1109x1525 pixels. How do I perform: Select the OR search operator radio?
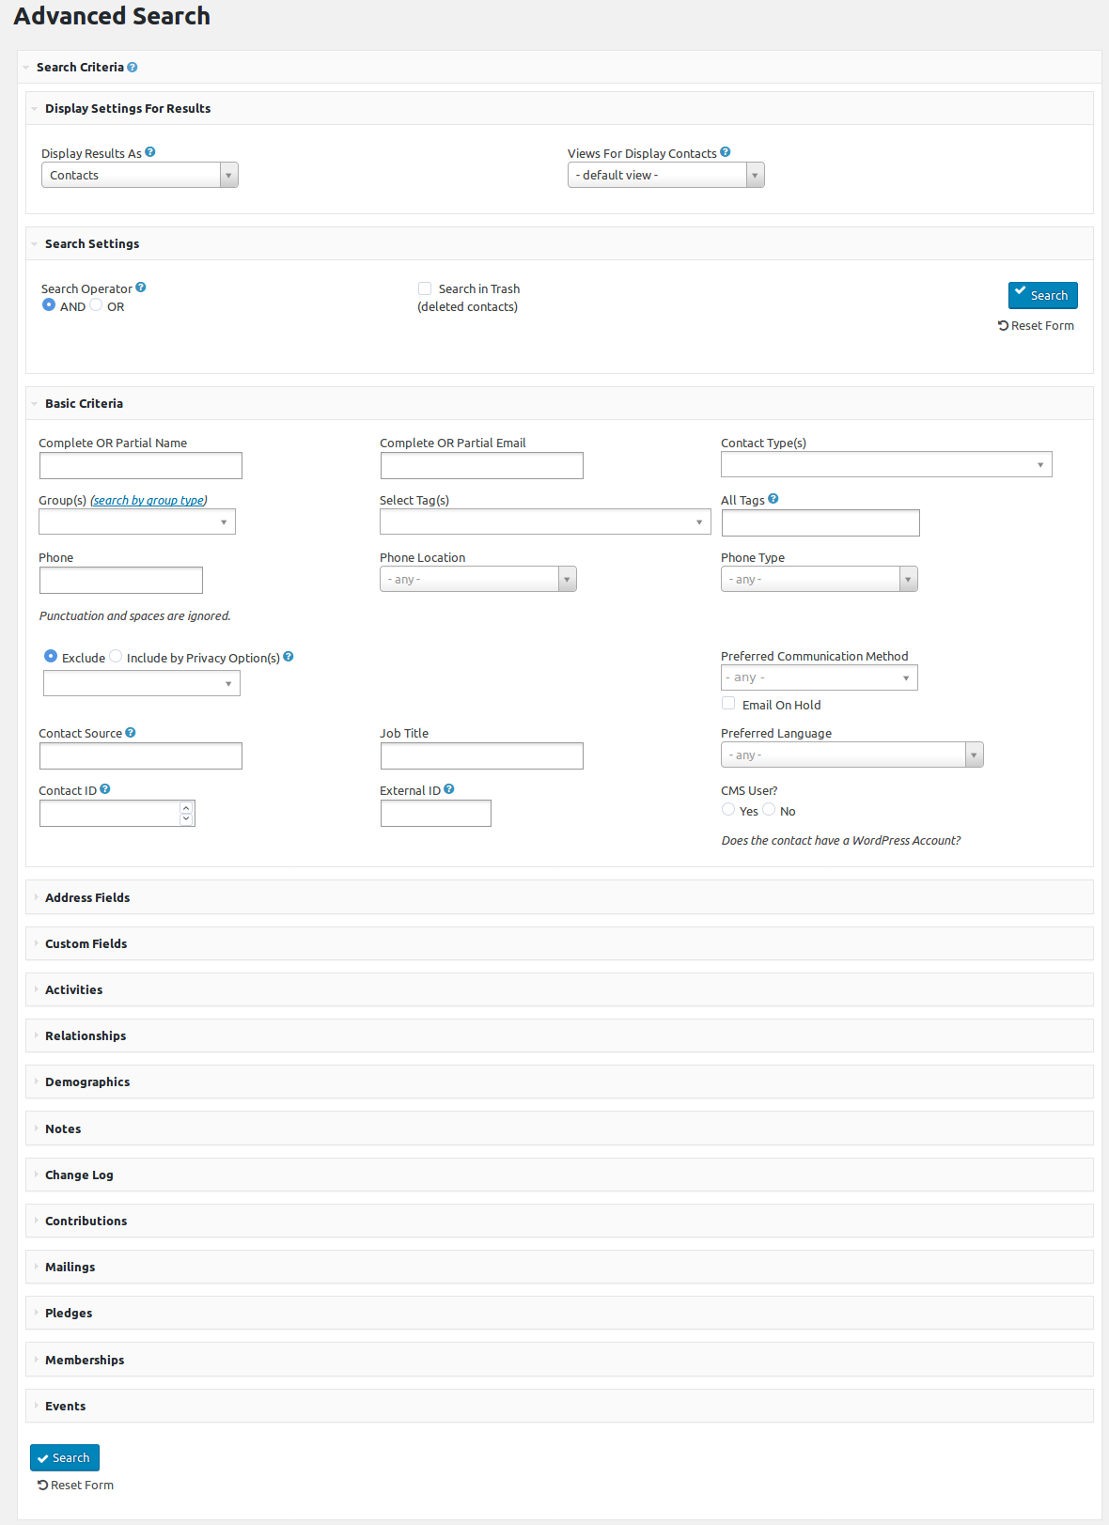pos(96,305)
